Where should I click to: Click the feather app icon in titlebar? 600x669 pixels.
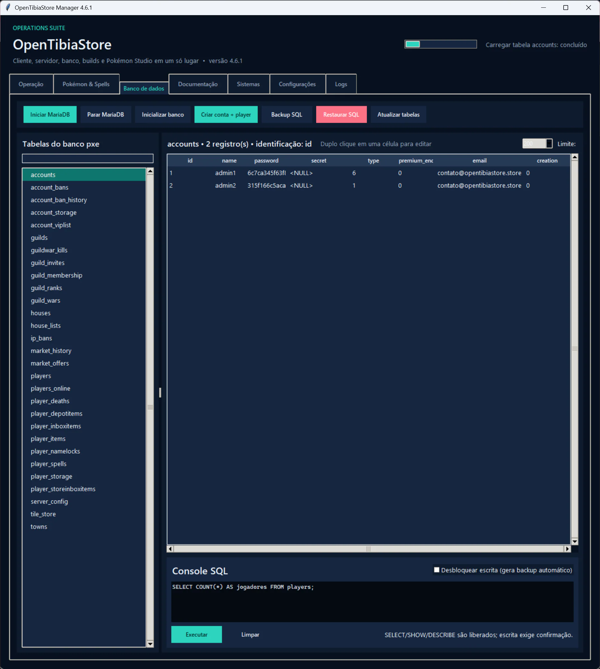(8, 8)
